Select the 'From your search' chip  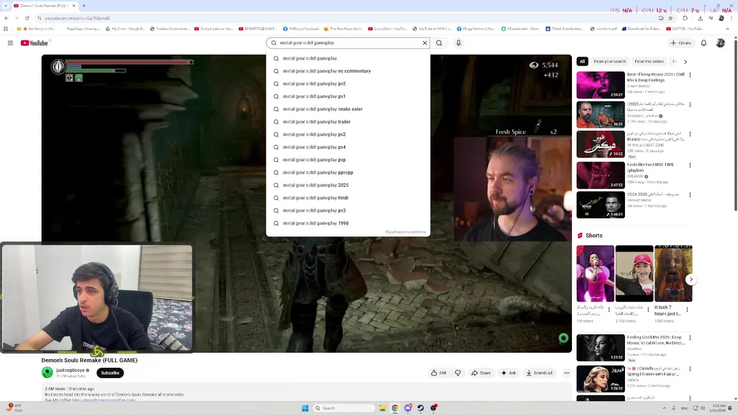point(609,62)
